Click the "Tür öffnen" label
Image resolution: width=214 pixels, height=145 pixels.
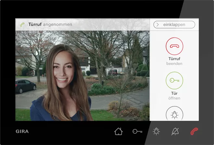(174, 96)
